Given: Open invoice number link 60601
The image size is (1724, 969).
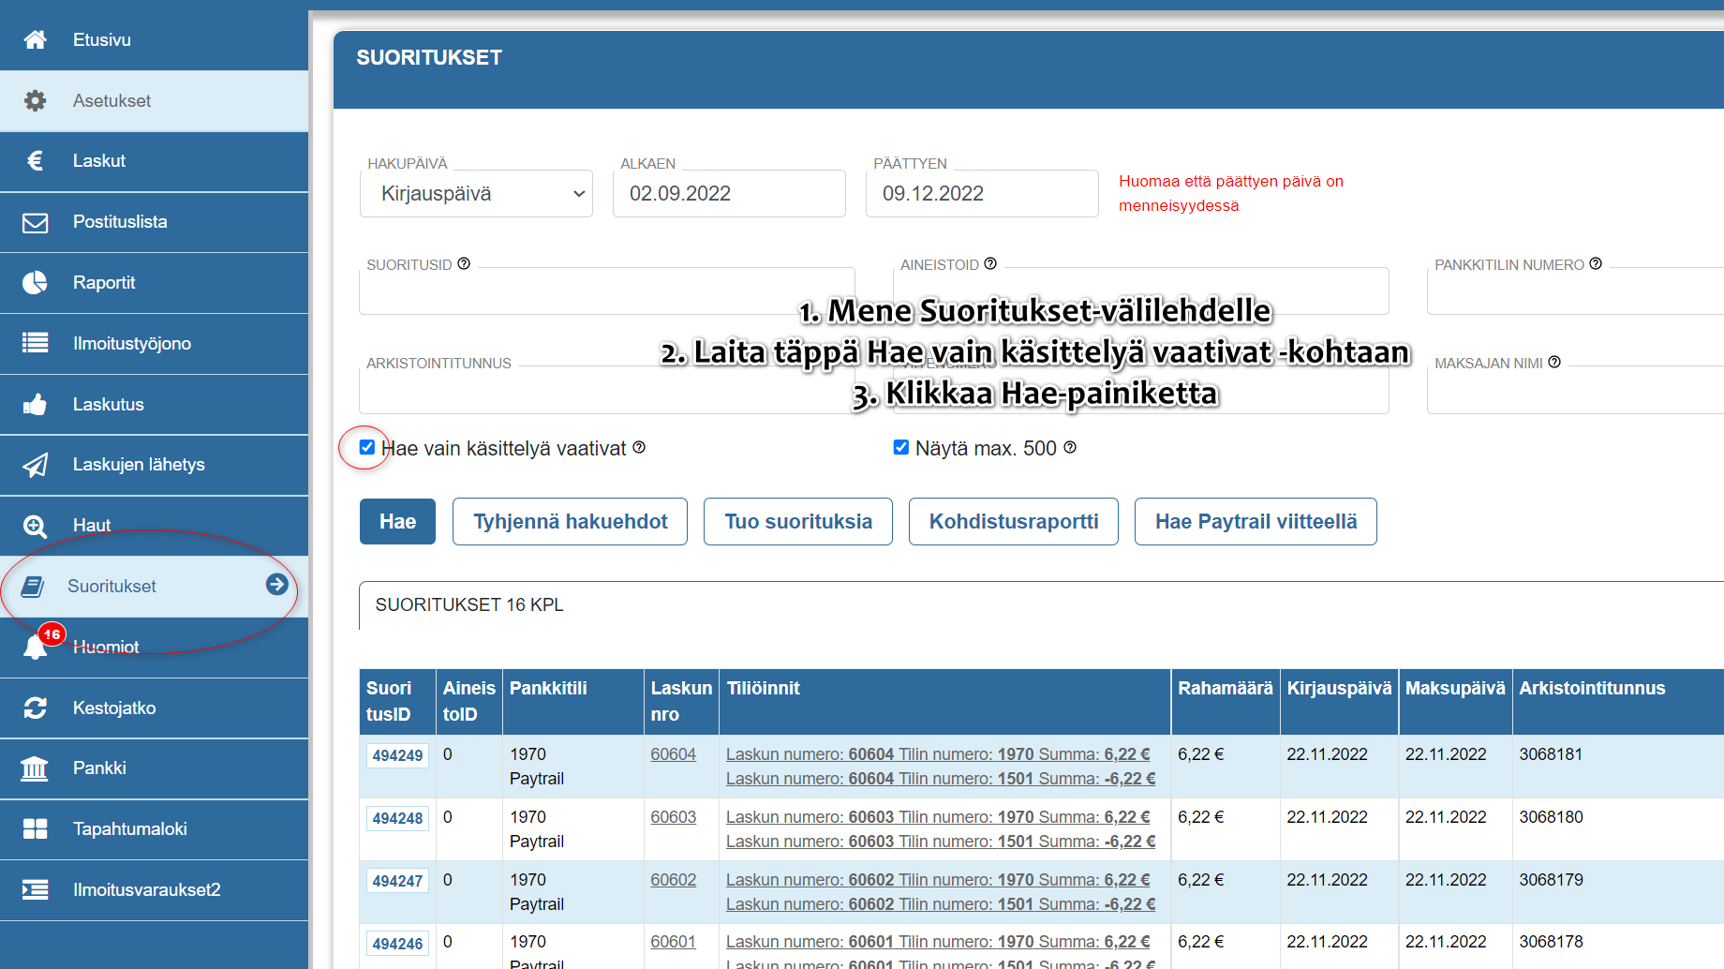Looking at the screenshot, I should coord(674,942).
